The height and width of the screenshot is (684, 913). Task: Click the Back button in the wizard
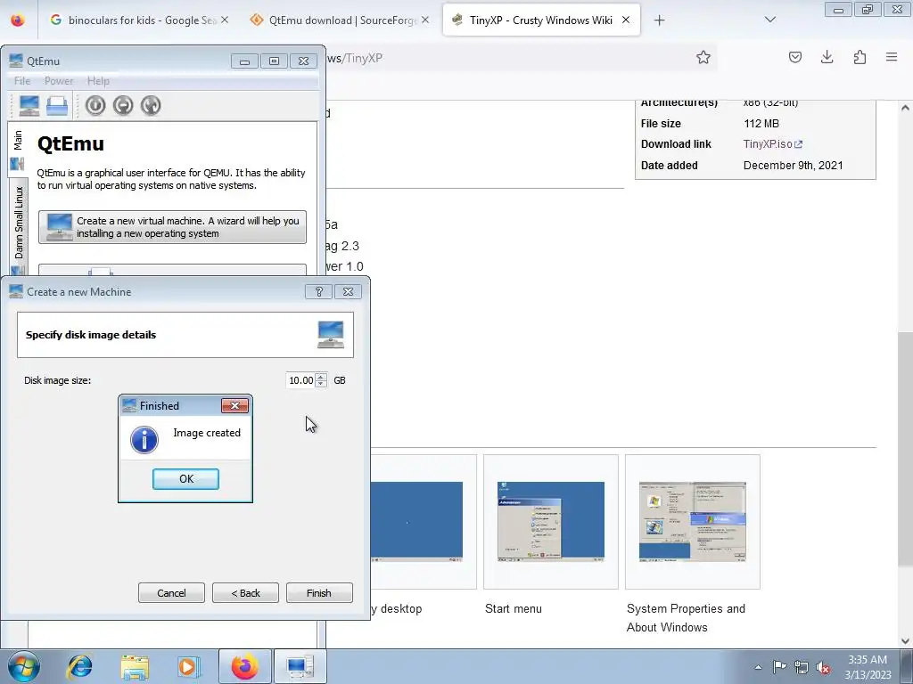pos(245,592)
